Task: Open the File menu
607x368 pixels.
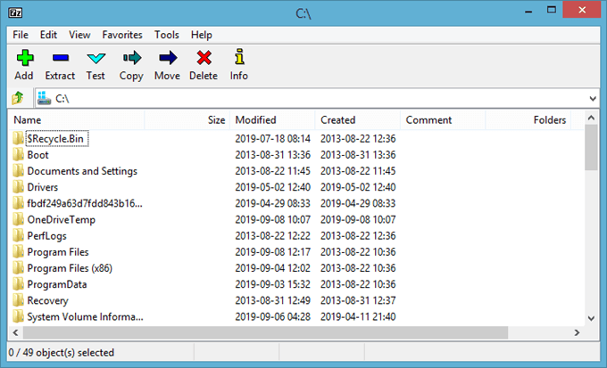Action: point(21,35)
